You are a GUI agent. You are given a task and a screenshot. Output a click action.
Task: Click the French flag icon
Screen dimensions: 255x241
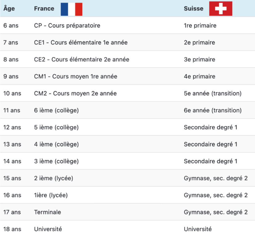pyautogui.click(x=71, y=9)
